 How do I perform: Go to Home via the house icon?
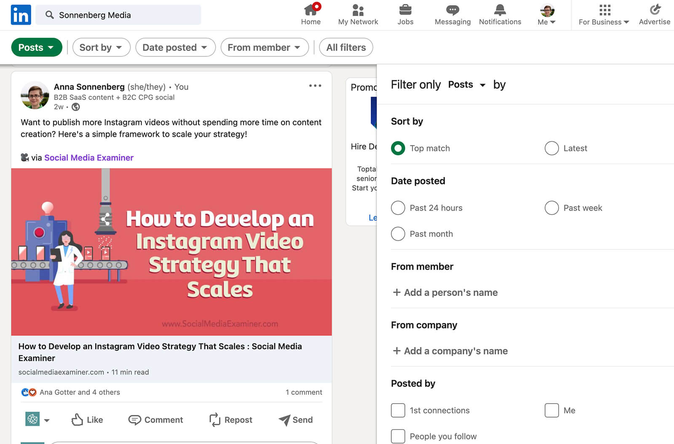tap(311, 9)
